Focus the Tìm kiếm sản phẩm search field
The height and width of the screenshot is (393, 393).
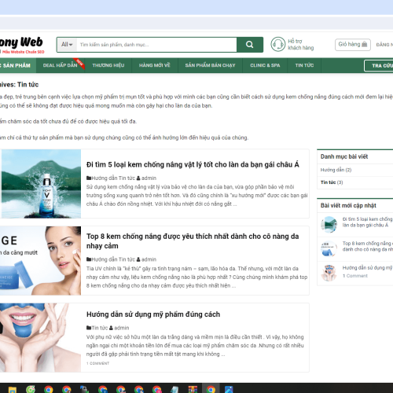point(156,45)
